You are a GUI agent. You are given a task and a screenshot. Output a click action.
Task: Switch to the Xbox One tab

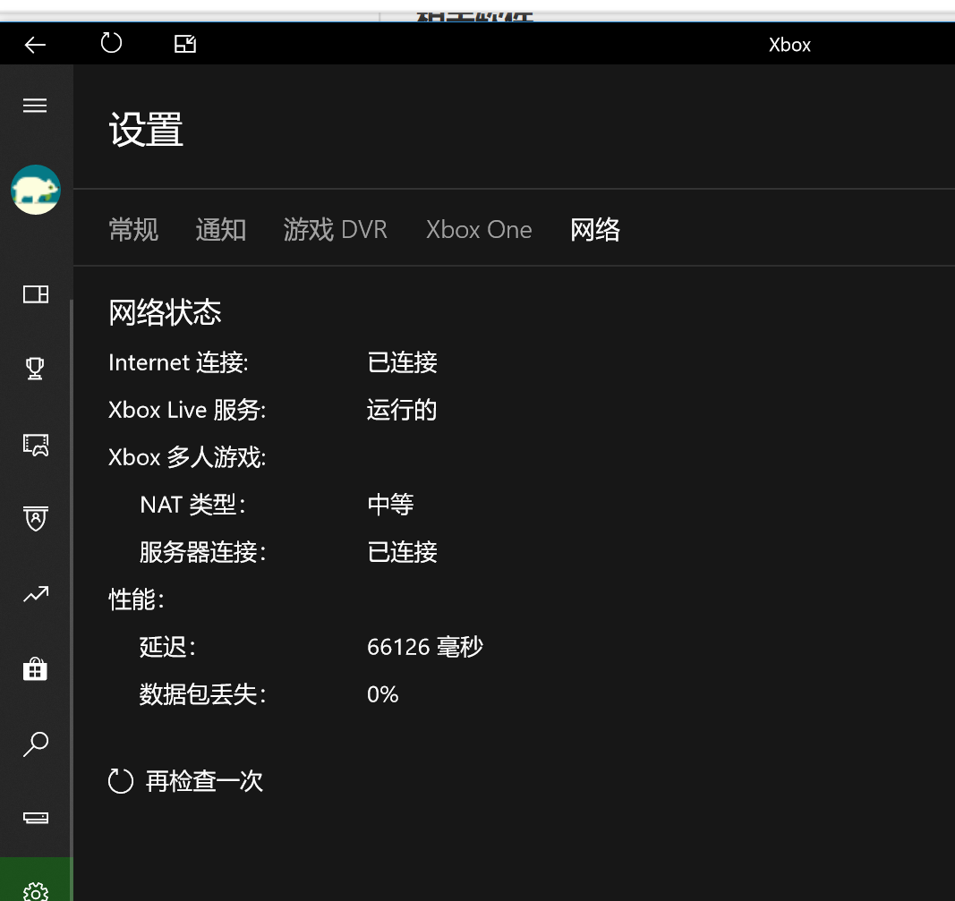point(479,230)
